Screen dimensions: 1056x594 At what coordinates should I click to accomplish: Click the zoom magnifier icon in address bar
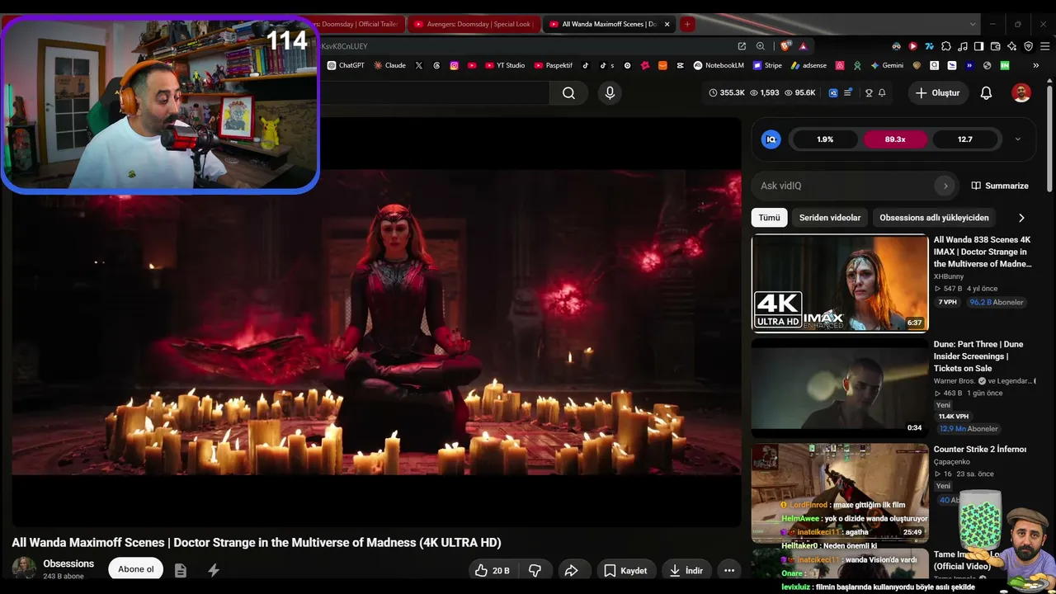[761, 46]
